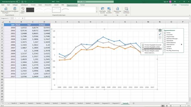Open the Einfügen tab
Image resolution: width=191 pixels, height=107 pixels.
(x=15, y=5)
